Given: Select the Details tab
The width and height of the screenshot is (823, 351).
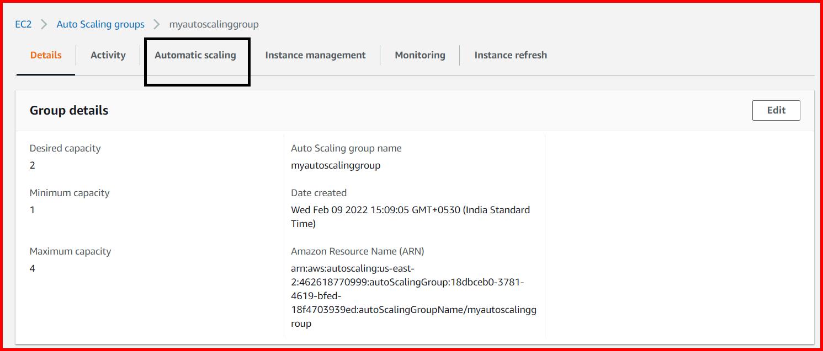Looking at the screenshot, I should [45, 55].
